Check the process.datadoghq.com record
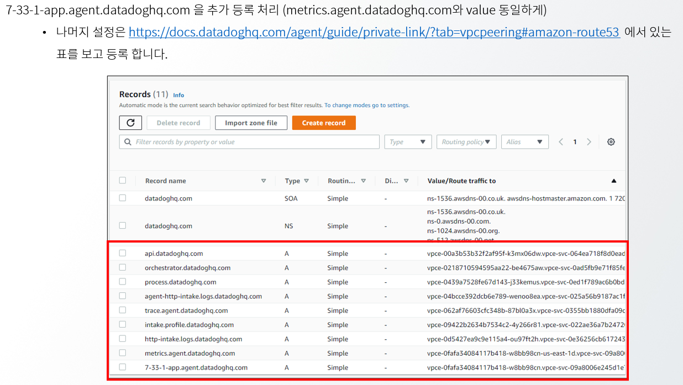The width and height of the screenshot is (683, 385). (123, 282)
